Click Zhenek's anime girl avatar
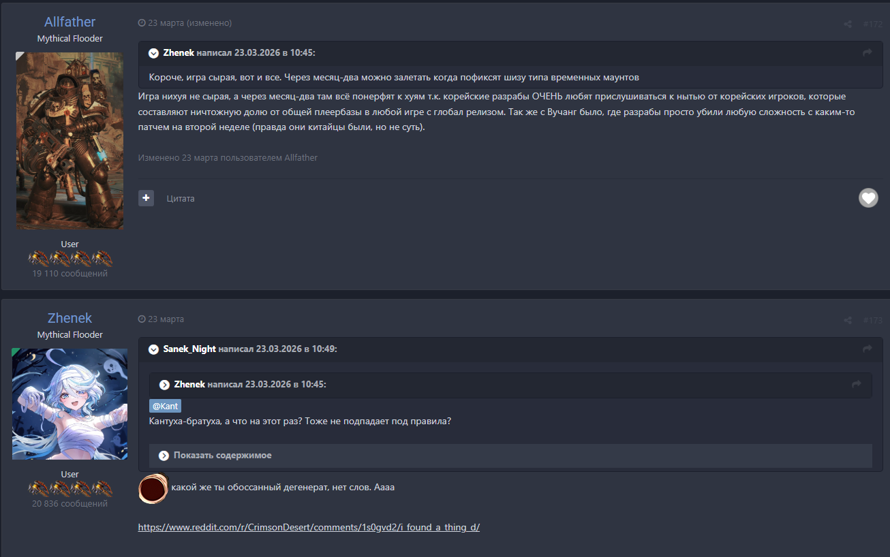 (70, 404)
